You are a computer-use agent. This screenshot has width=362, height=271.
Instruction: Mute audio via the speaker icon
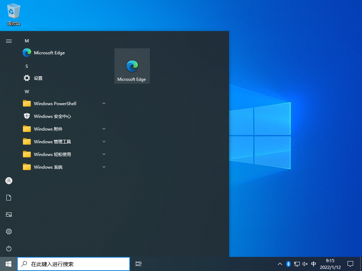[305, 264]
